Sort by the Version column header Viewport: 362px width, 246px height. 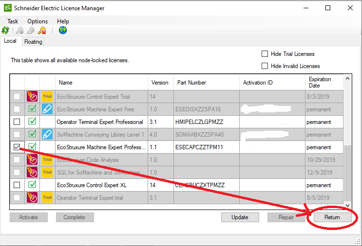tap(161, 82)
